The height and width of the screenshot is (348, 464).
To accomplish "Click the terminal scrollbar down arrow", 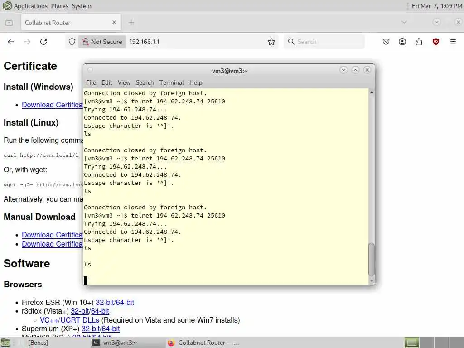I will (372, 281).
